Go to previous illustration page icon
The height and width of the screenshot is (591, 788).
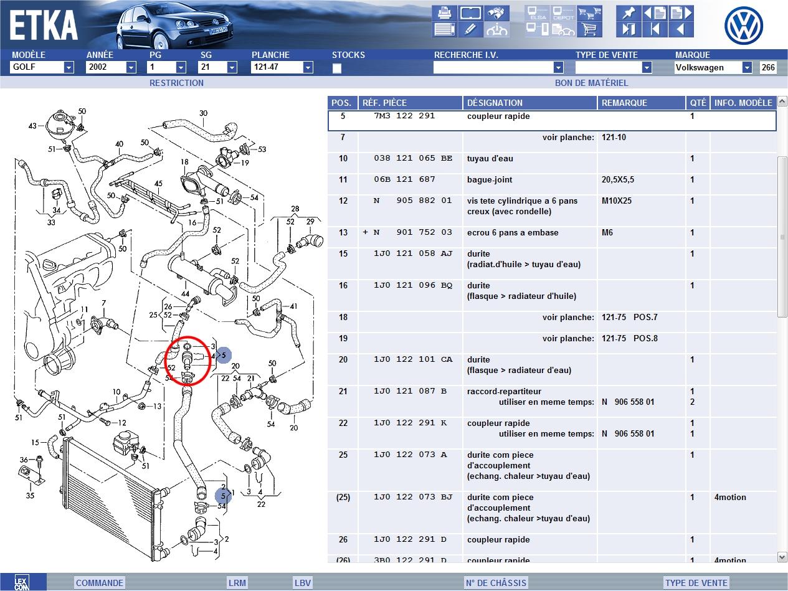coord(655,12)
